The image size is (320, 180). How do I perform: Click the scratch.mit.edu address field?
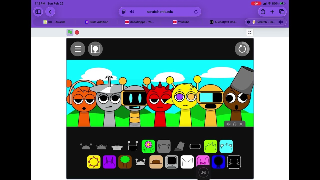tap(160, 12)
